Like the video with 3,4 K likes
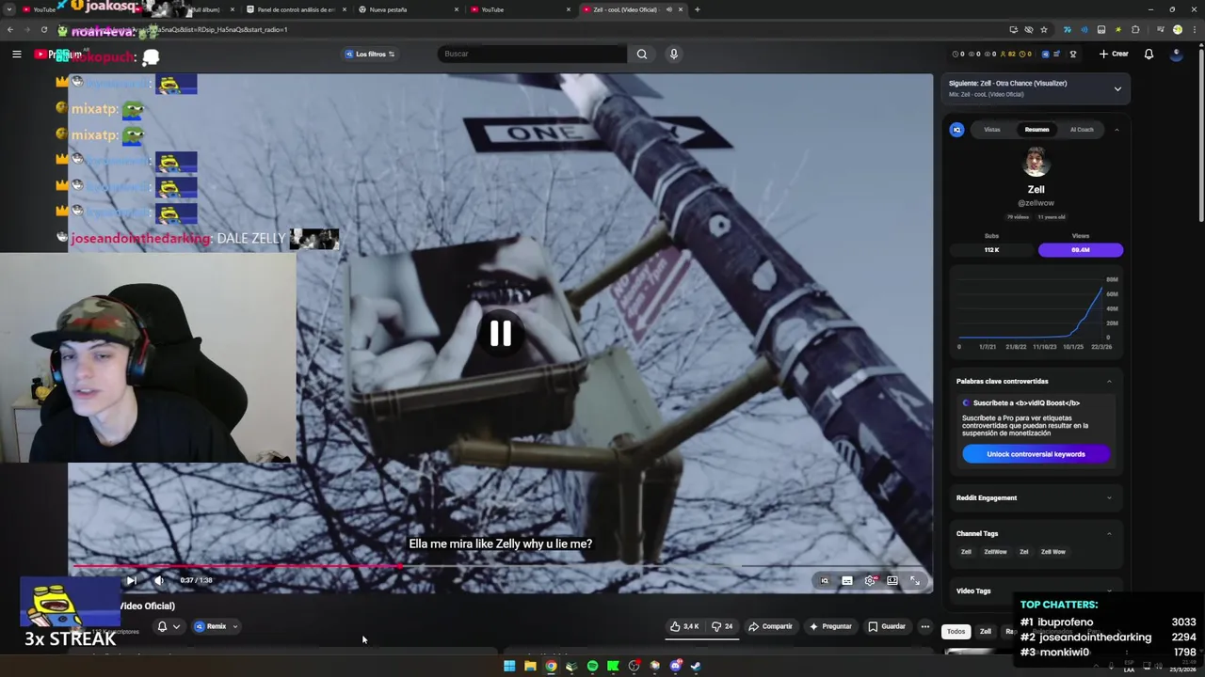1205x677 pixels. [x=684, y=626]
